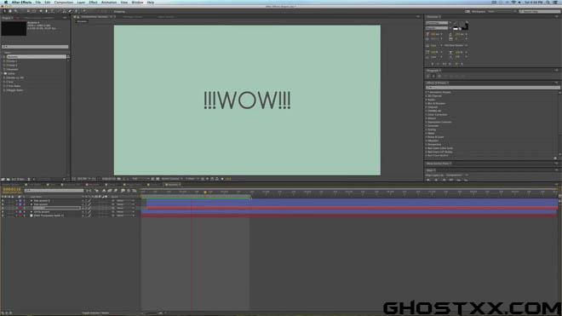Click the Effects & Presets search field

[x=493, y=88]
